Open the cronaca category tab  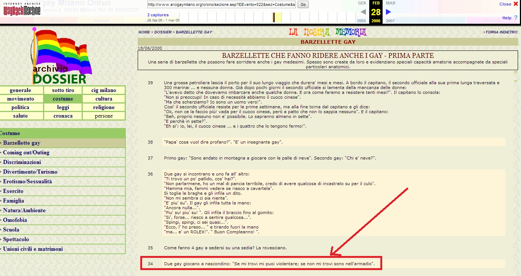click(x=63, y=116)
